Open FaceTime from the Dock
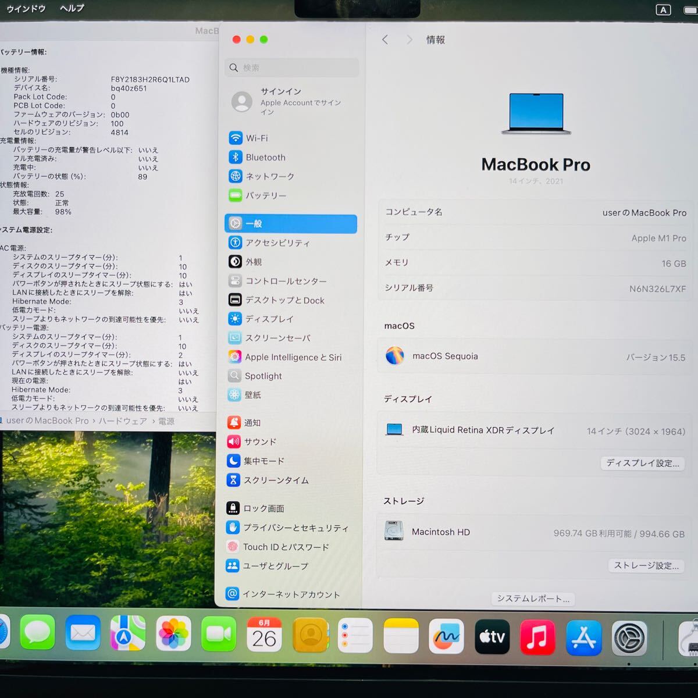 tap(219, 634)
